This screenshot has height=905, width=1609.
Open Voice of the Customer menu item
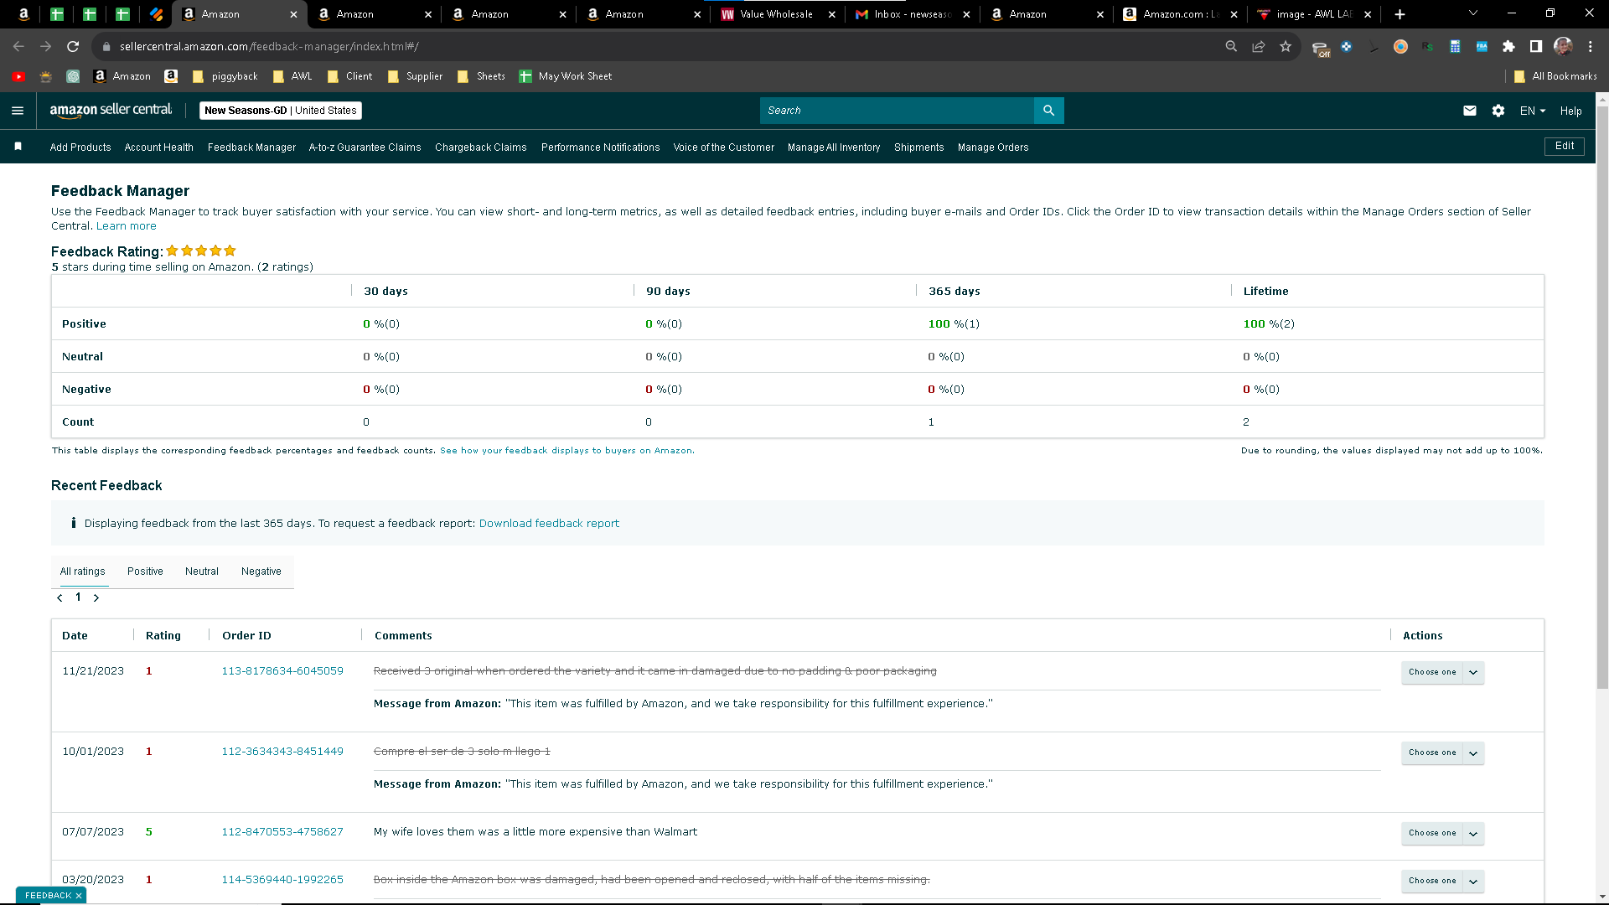click(724, 147)
